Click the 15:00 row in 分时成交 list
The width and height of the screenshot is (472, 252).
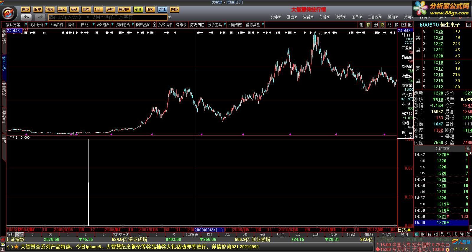pos(441,223)
